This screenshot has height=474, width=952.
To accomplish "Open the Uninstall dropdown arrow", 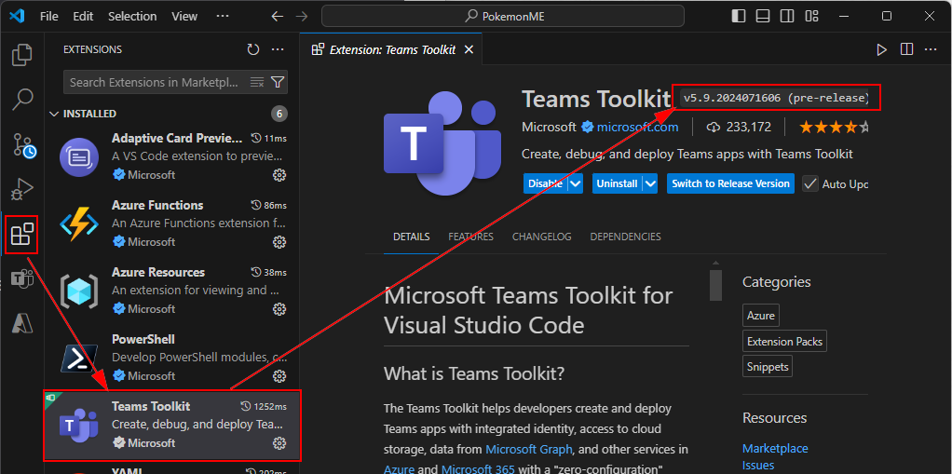I will click(x=651, y=183).
